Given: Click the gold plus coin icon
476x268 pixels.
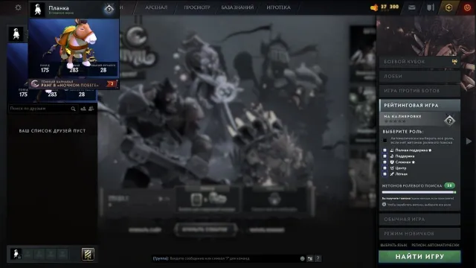Looking at the screenshot, I should coord(448,7).
